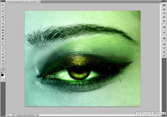Close the sourceimage.jpg document tab
The height and width of the screenshot is (117, 167).
click(x=39, y=2)
